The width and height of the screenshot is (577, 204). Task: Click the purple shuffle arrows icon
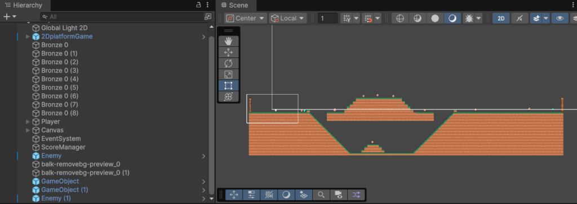[356, 194]
